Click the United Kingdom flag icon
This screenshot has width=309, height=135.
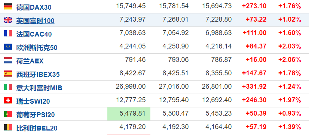pyautogui.click(x=8, y=20)
